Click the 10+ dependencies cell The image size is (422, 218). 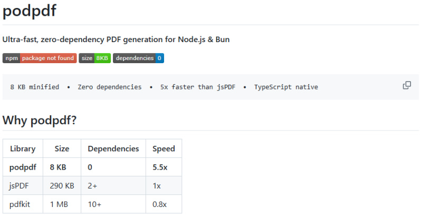[95, 204]
